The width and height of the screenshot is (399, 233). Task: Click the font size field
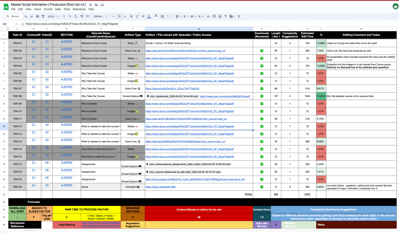click(x=119, y=16)
